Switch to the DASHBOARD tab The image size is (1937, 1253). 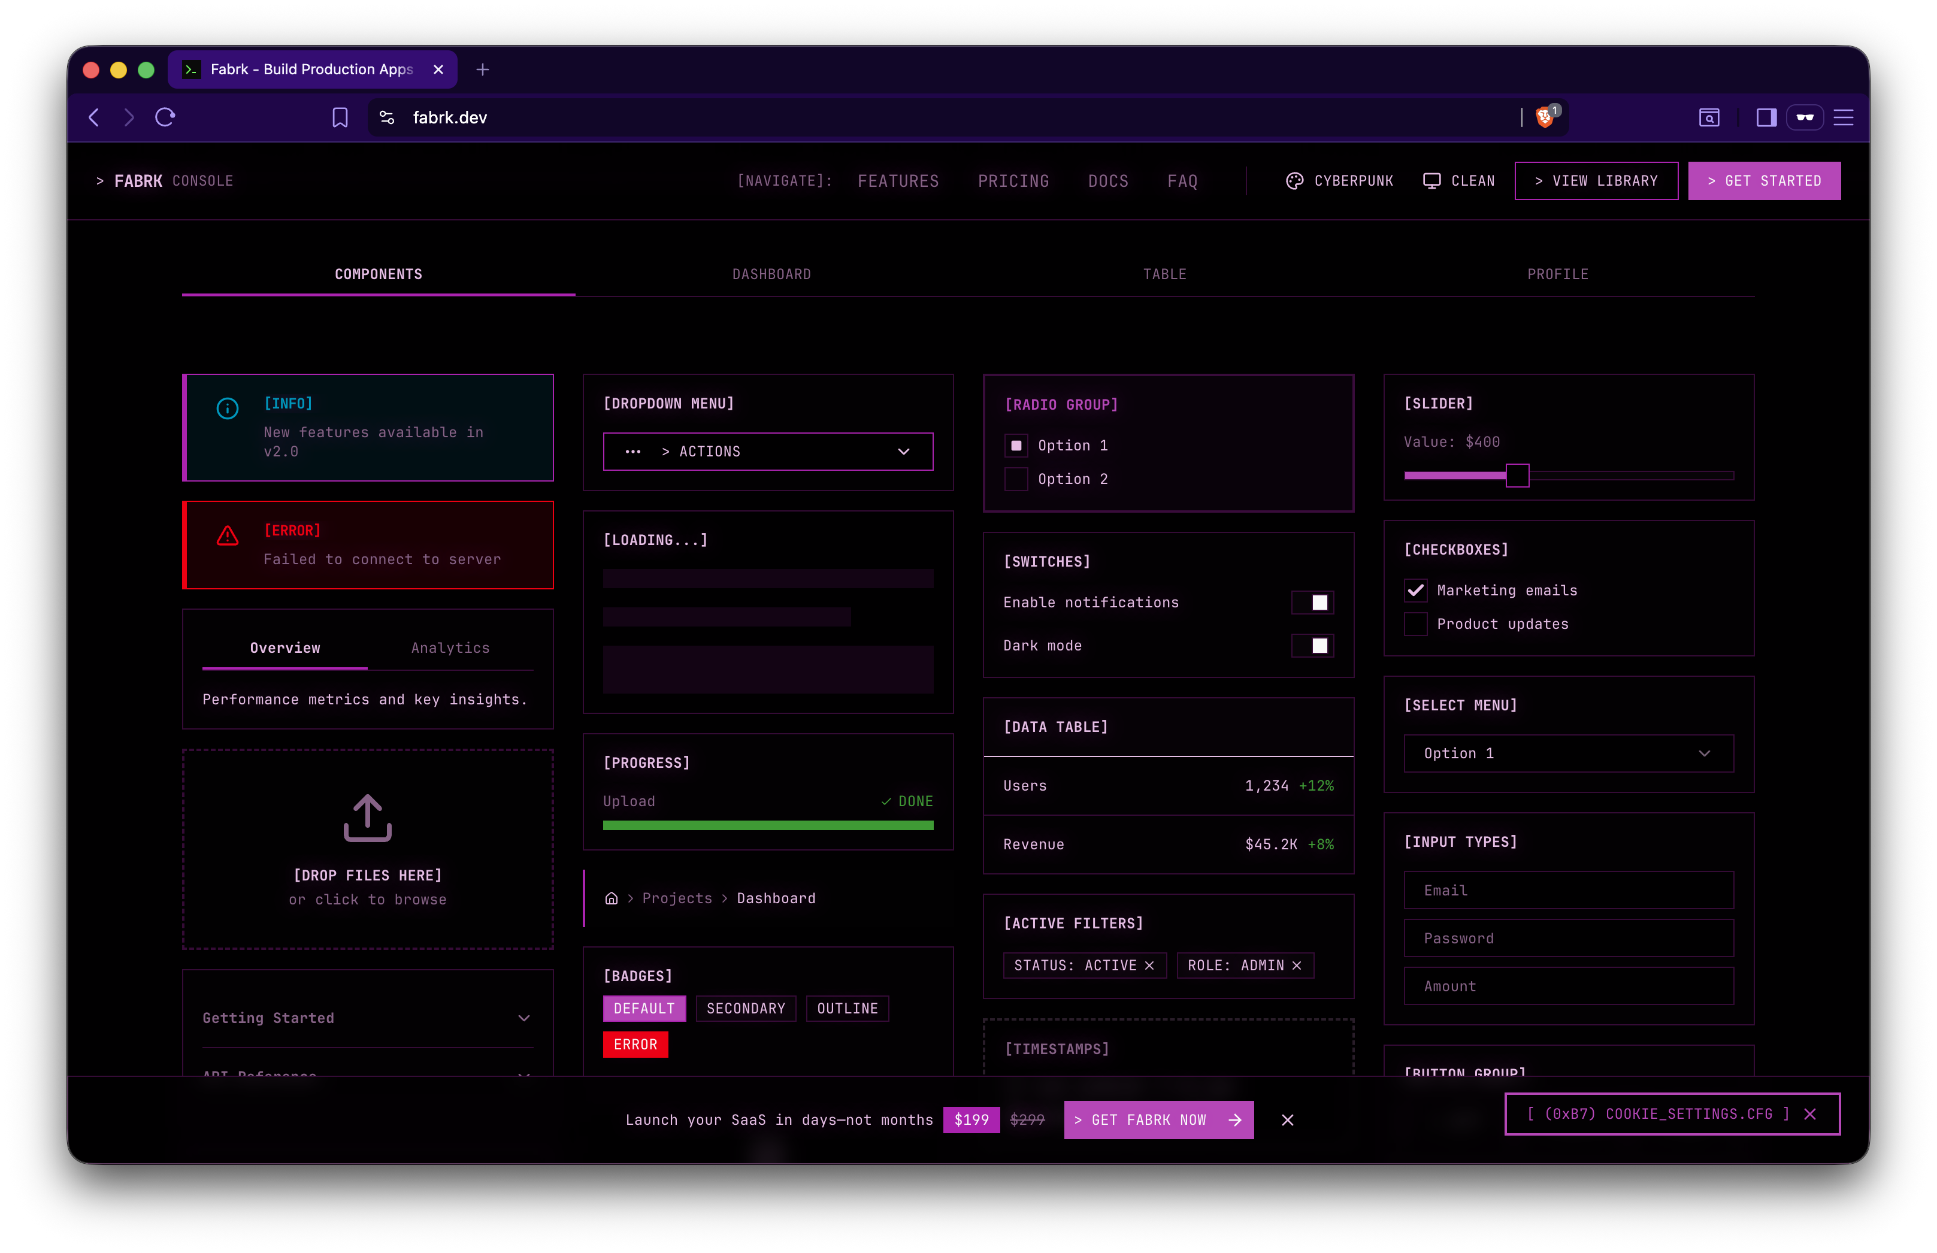pyautogui.click(x=771, y=274)
